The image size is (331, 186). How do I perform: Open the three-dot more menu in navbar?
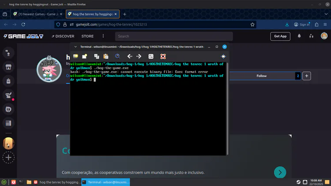coord(103,36)
